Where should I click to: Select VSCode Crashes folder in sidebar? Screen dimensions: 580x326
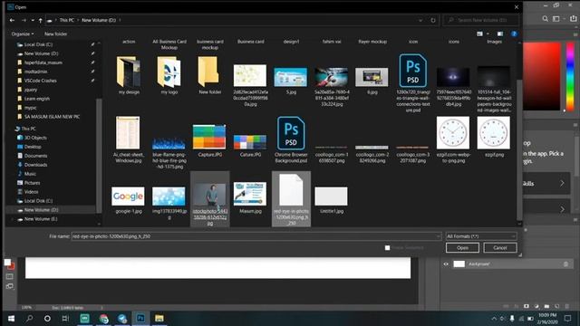pos(40,81)
